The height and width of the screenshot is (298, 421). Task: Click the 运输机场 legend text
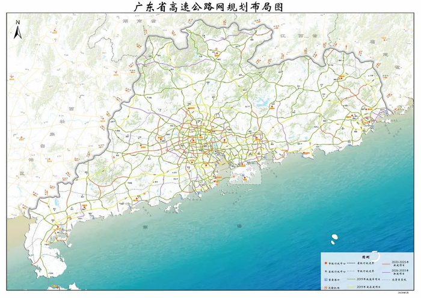pos(334,288)
